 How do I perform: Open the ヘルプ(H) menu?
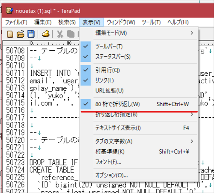tap(178, 22)
